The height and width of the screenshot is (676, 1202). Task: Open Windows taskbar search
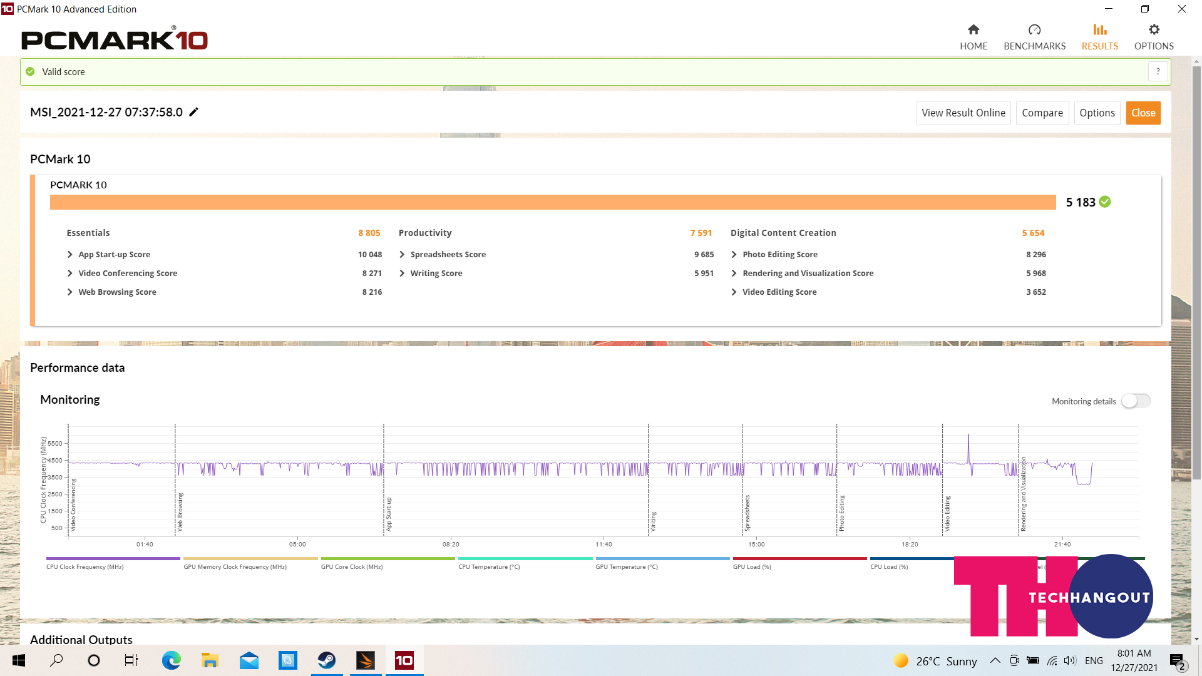pyautogui.click(x=56, y=660)
